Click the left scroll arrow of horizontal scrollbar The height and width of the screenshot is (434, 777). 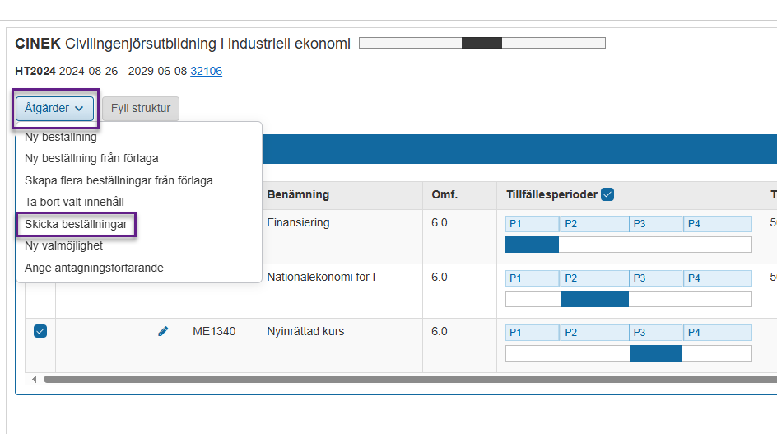pos(35,380)
